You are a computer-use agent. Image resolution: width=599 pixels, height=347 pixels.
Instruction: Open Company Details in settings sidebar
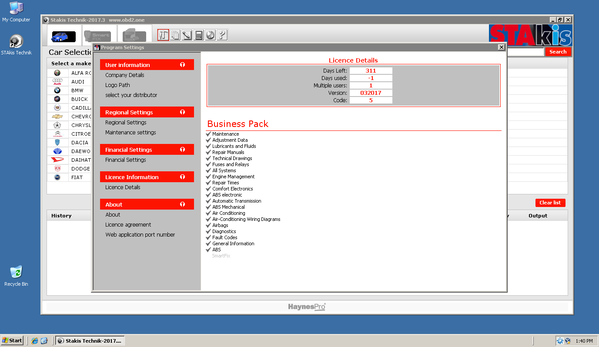tap(124, 75)
